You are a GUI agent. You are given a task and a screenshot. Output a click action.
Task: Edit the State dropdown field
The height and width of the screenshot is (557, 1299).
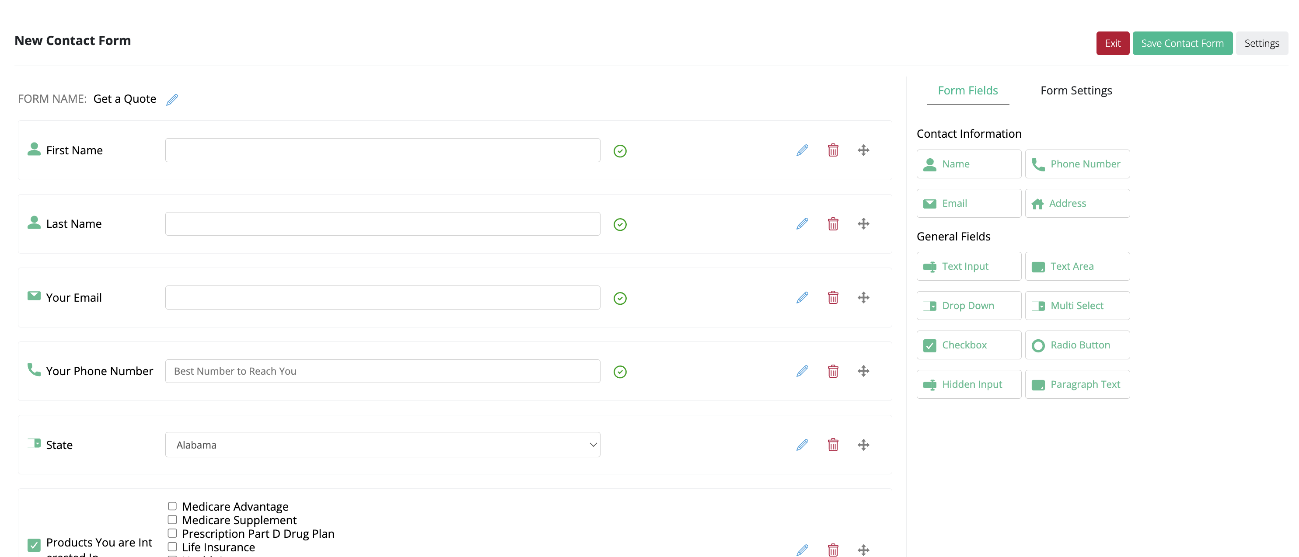point(802,445)
